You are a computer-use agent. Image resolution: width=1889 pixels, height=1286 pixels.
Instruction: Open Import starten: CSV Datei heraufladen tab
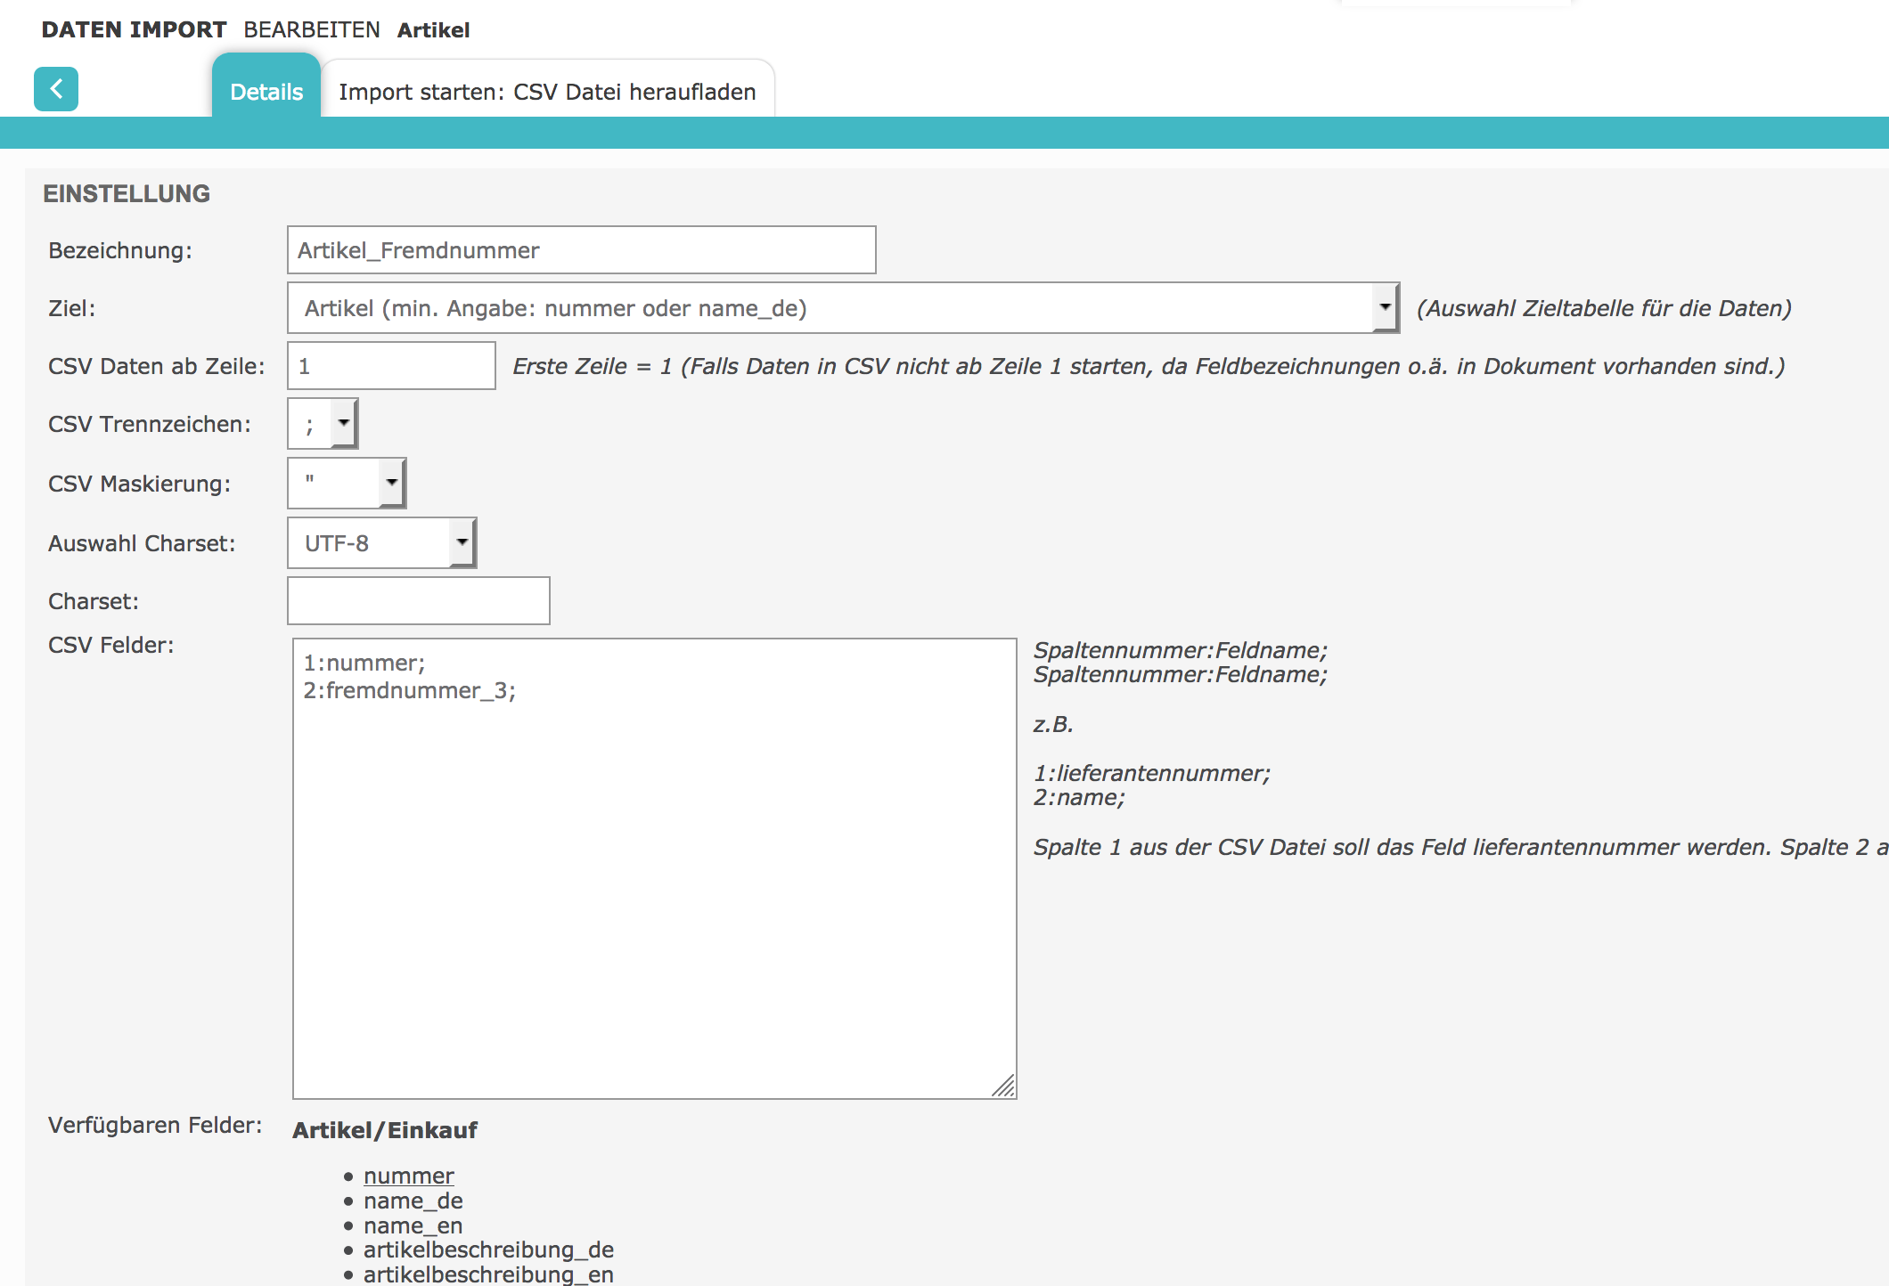click(x=547, y=92)
